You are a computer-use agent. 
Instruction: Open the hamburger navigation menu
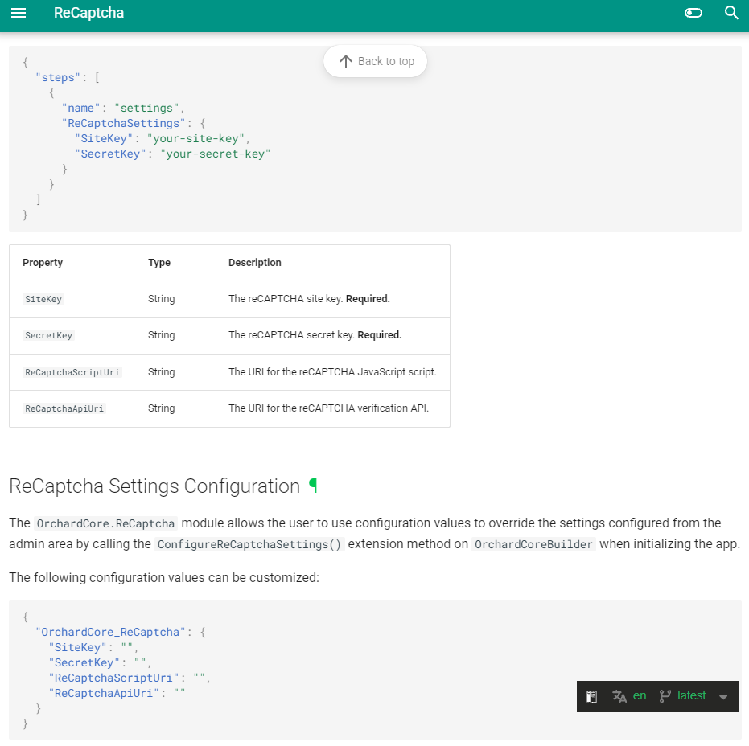click(19, 13)
